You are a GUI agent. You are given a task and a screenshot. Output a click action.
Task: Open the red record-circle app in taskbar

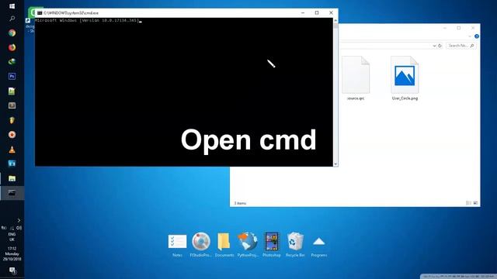click(x=12, y=135)
